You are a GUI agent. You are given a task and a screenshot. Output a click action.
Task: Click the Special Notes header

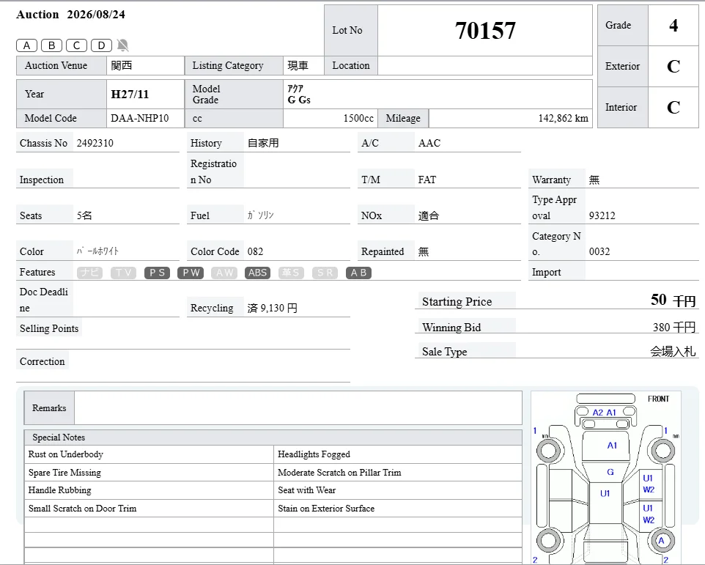pos(273,437)
